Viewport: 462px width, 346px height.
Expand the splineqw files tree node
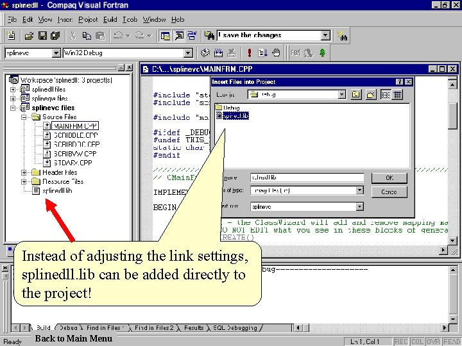point(13,99)
